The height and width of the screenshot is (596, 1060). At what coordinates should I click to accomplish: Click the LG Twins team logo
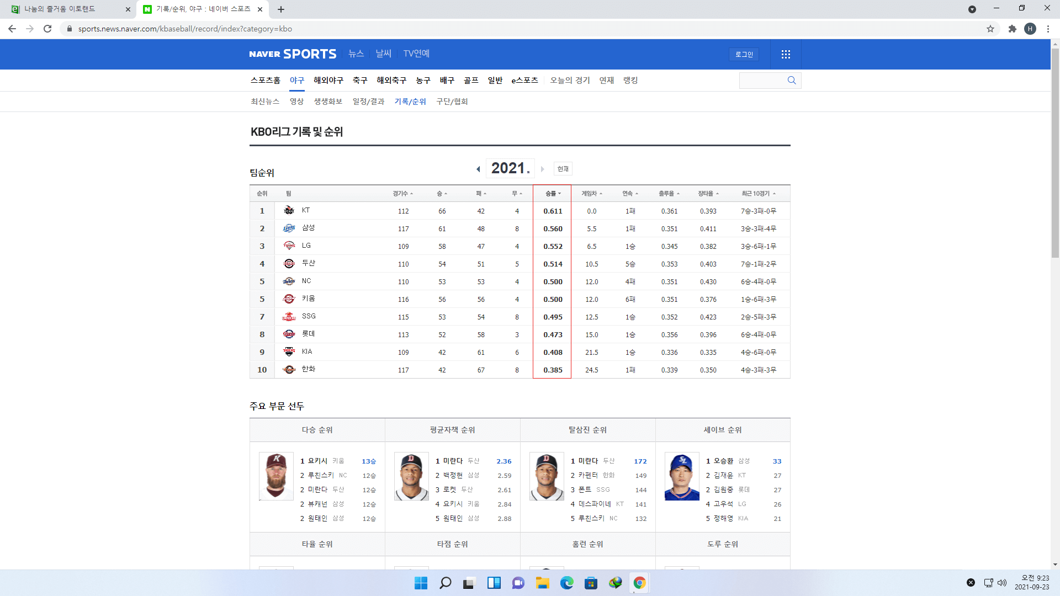click(x=289, y=246)
